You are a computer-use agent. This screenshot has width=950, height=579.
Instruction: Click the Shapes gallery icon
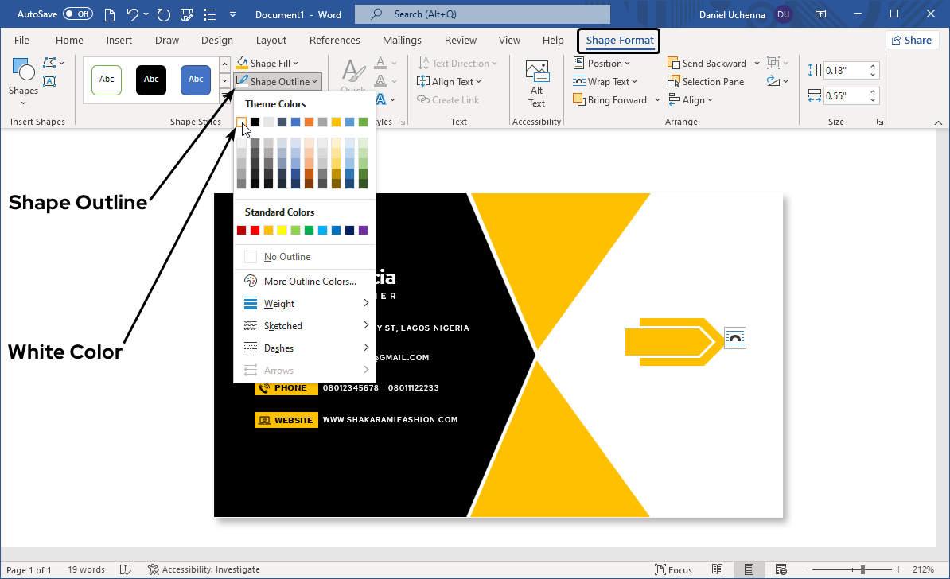point(23,72)
